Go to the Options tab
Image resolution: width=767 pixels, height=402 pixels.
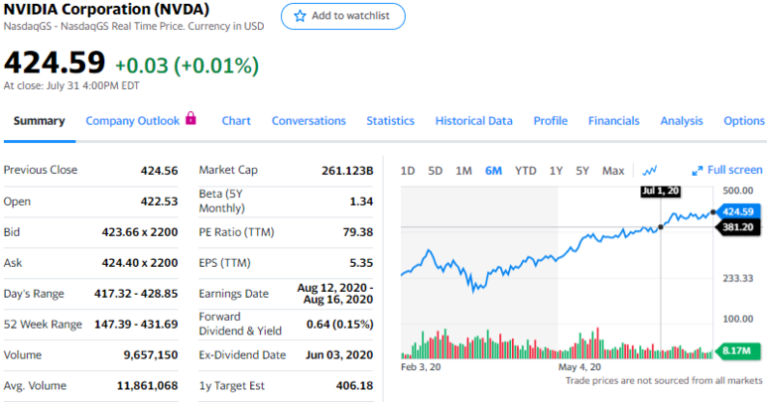(x=744, y=121)
